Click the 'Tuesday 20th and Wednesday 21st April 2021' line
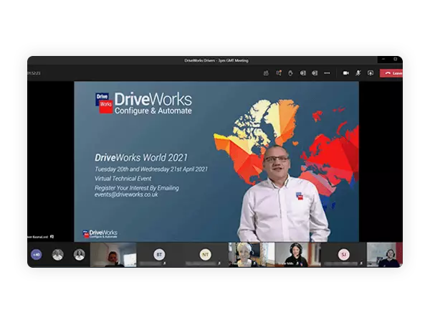Viewport: 430px width, 323px height. point(151,169)
